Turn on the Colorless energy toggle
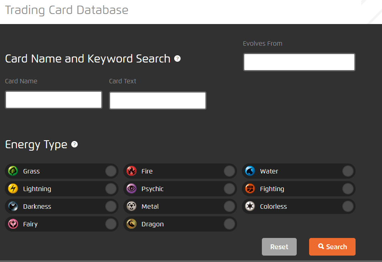Screen dimensions: 382x262 click(x=348, y=206)
